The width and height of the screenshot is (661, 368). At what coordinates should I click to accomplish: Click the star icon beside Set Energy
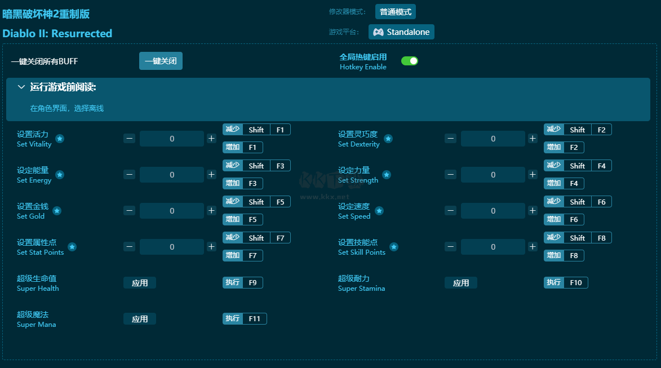(x=60, y=175)
